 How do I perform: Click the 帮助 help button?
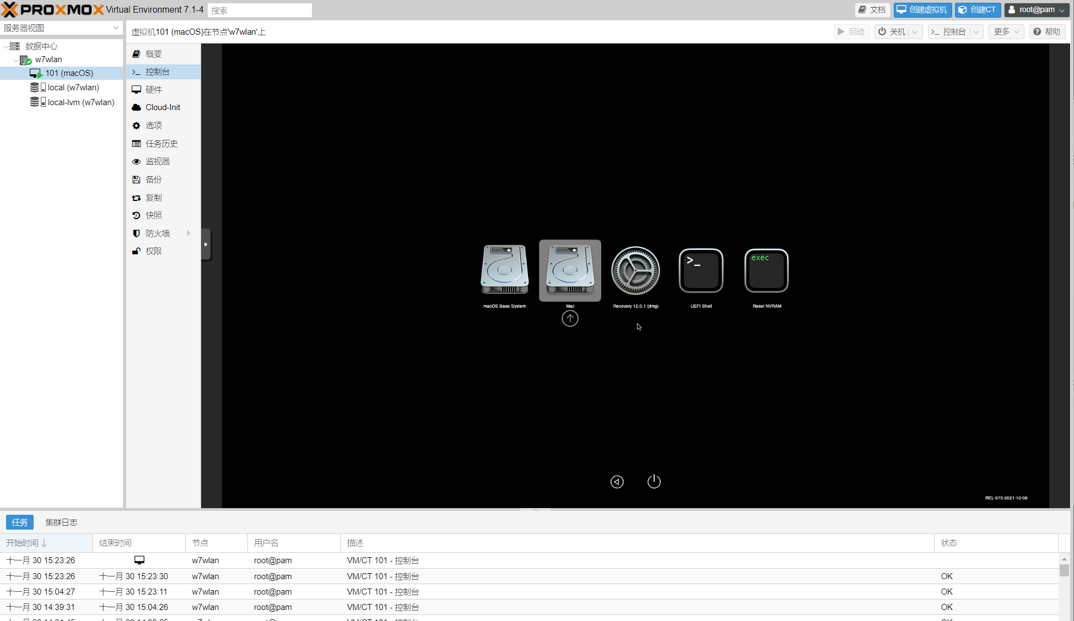pyautogui.click(x=1046, y=32)
